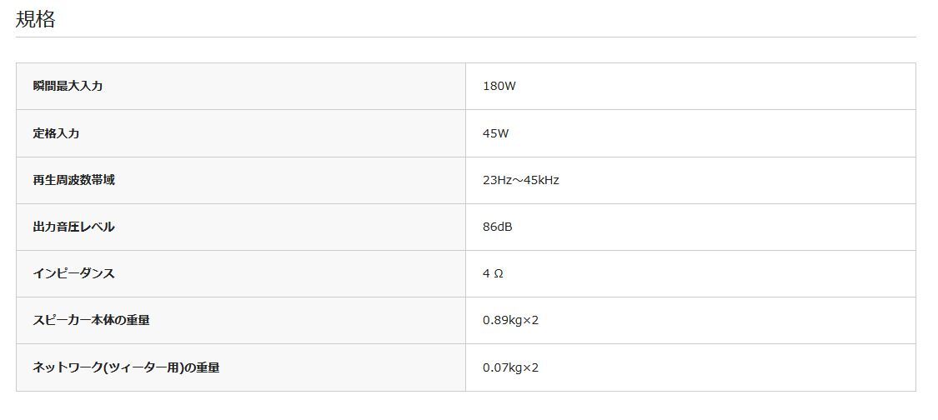Image resolution: width=938 pixels, height=420 pixels.
Task: Select the 再生周波数帯域 label
Action: pos(74,180)
